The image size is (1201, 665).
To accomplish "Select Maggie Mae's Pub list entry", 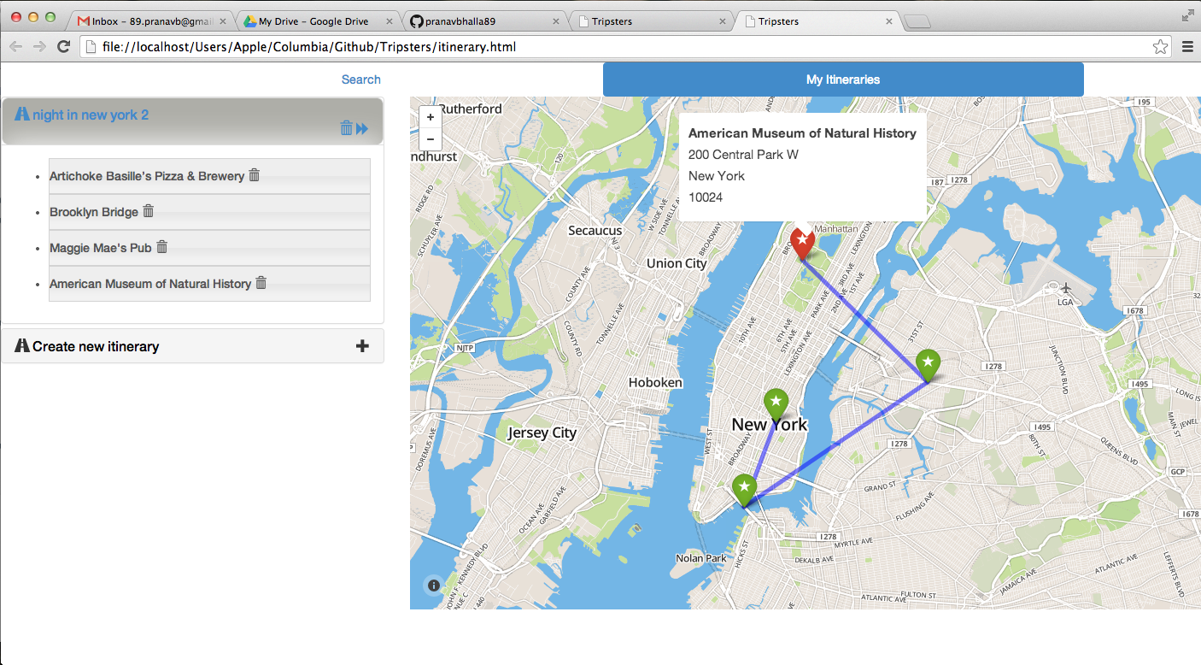I will (209, 248).
